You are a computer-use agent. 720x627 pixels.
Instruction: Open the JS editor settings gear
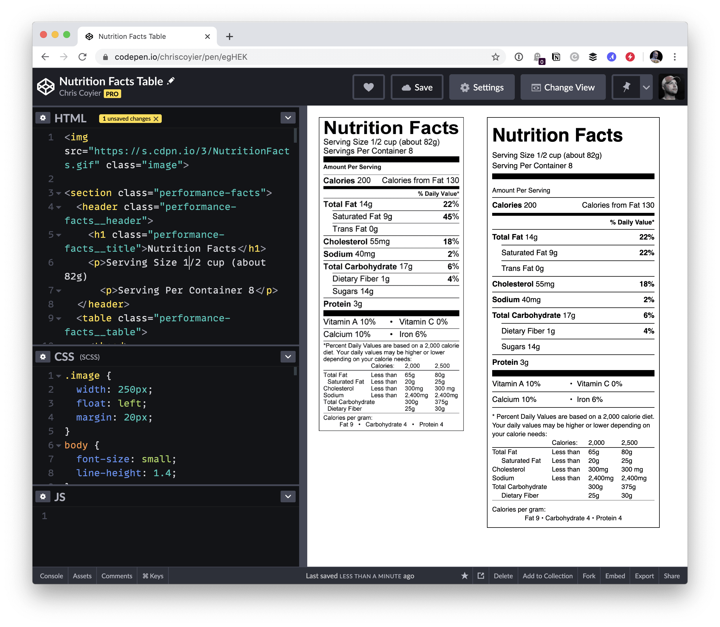click(43, 496)
